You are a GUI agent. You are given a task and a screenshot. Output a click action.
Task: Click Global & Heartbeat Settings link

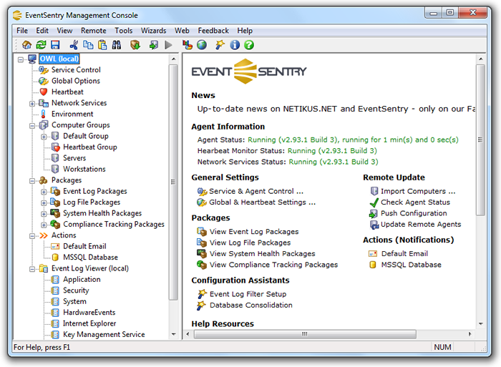[263, 202]
